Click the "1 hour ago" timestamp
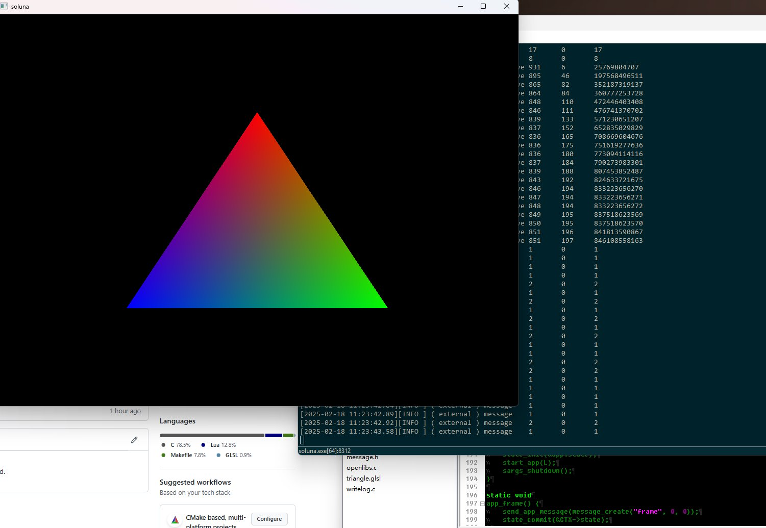766x528 pixels. [x=125, y=411]
